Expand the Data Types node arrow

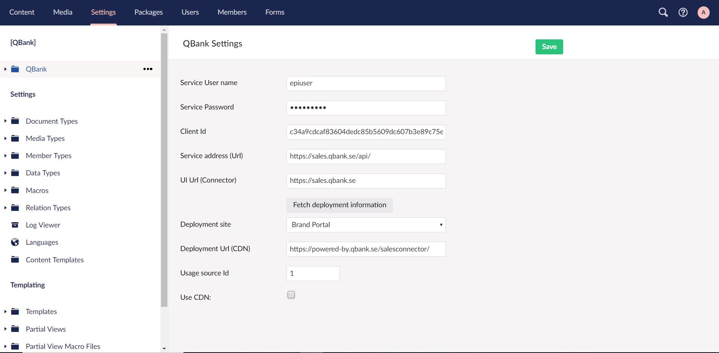tap(5, 173)
